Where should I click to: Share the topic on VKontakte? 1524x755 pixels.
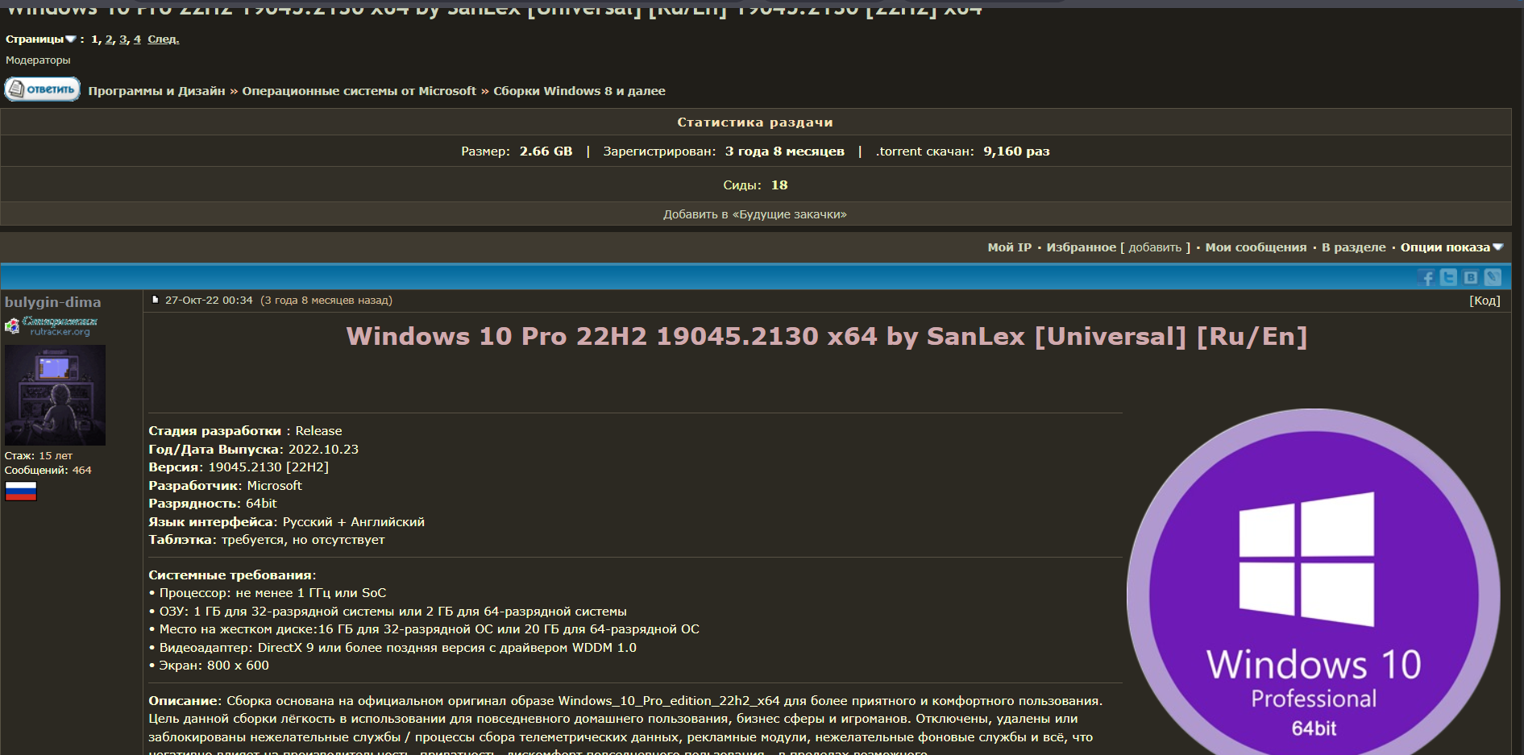pos(1471,278)
